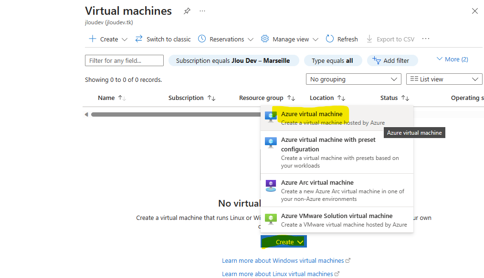The height and width of the screenshot is (278, 484).
Task: Click the preset configuration VM icon
Action: point(271,142)
